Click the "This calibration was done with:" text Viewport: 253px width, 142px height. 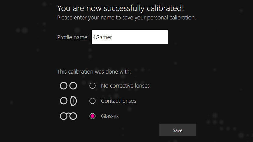[x=94, y=72]
